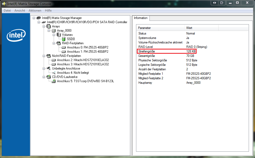
Task: Click the Mitglied-Festplatte 1 row
Action: (192, 74)
